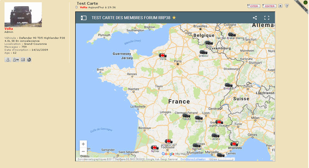Select the Alligator-427 red marker
Image resolution: width=309 pixels, height=168 pixels.
[169, 141]
